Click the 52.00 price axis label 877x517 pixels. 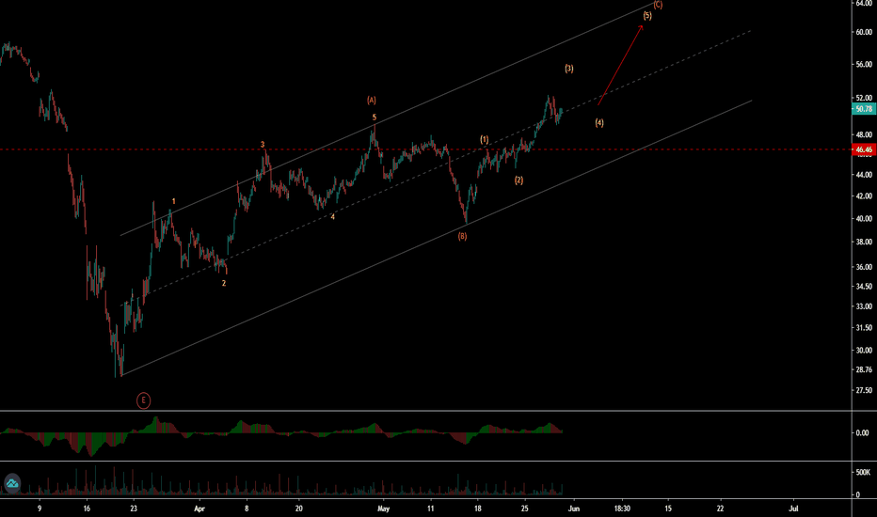tap(864, 99)
